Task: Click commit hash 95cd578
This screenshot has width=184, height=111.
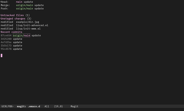Action: coord(6,49)
